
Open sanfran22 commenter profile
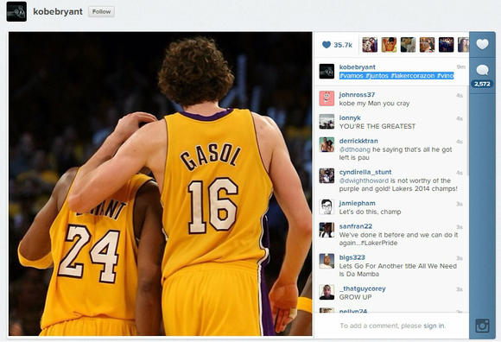[356, 226]
